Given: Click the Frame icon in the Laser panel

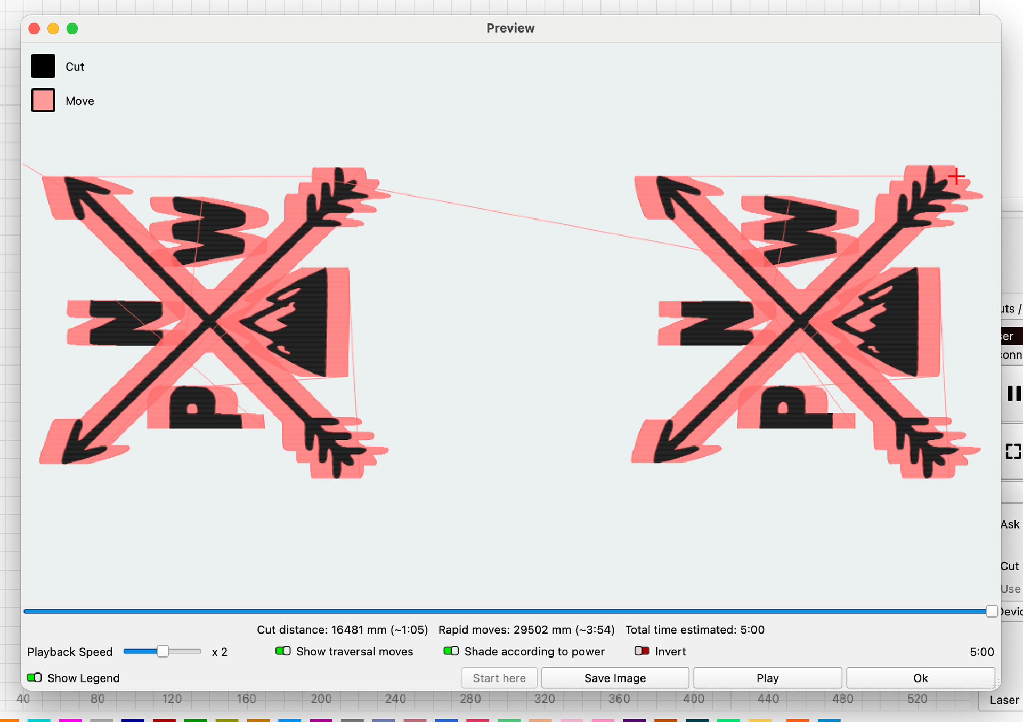Looking at the screenshot, I should click(x=1013, y=451).
